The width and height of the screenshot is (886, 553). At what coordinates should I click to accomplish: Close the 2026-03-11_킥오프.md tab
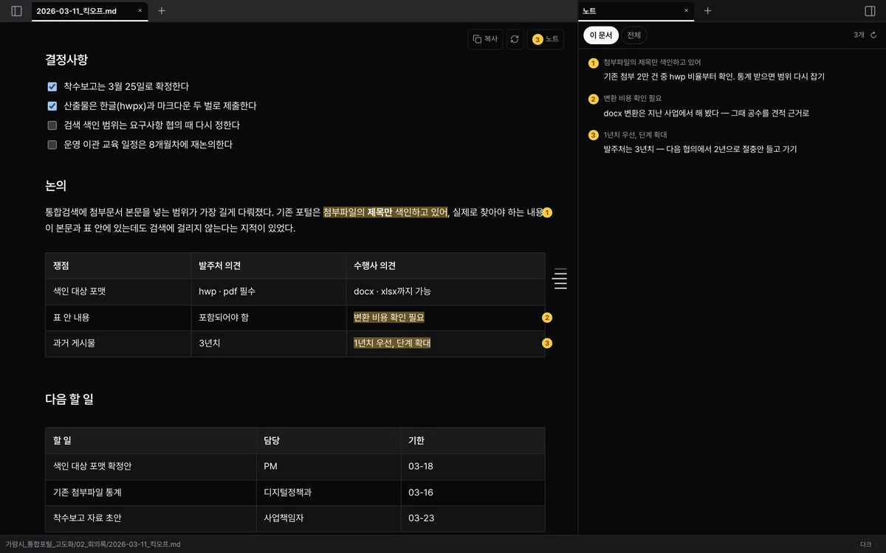click(x=140, y=11)
